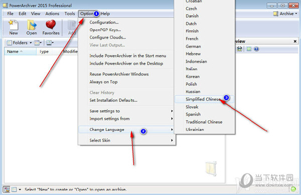Click the print icon in preview toolbar

239,49
